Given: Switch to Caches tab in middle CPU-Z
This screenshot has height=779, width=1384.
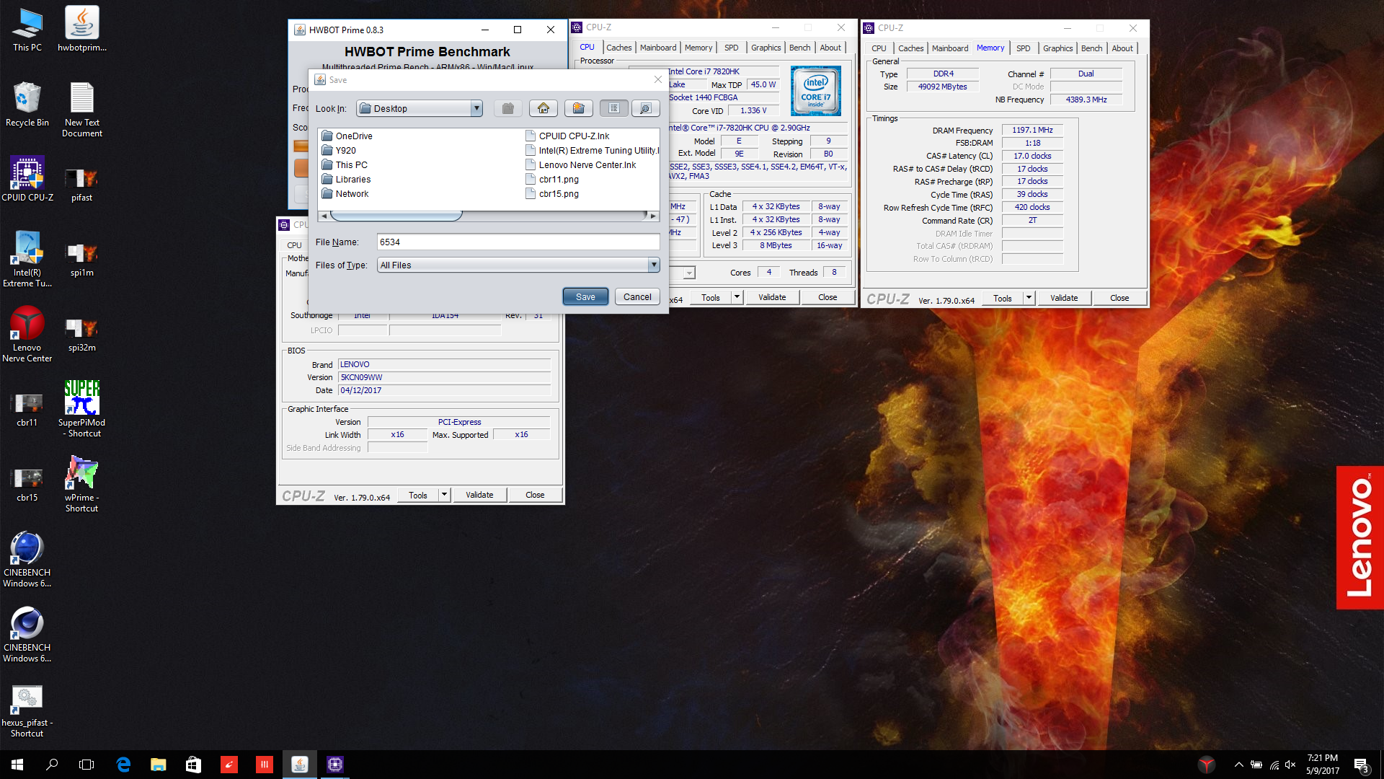Looking at the screenshot, I should tap(618, 48).
